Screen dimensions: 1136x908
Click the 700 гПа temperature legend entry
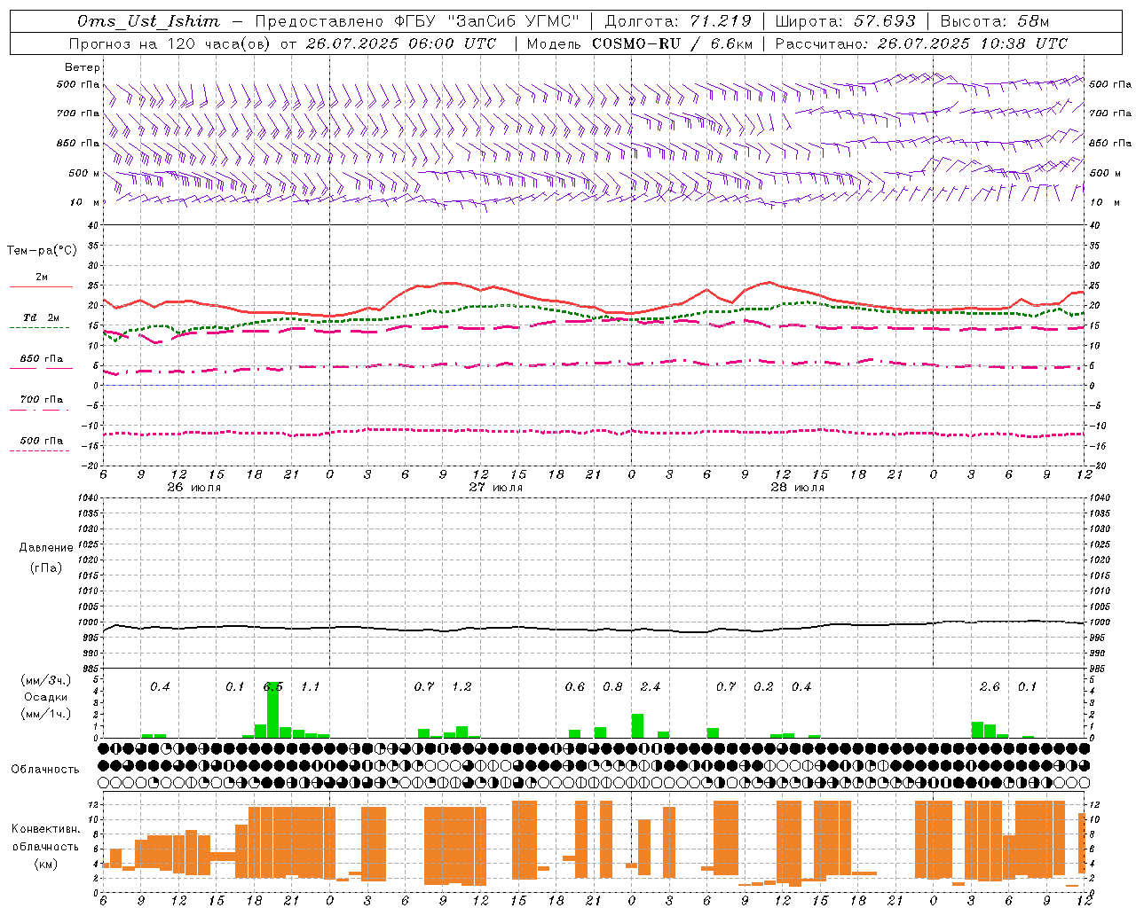pyautogui.click(x=41, y=400)
